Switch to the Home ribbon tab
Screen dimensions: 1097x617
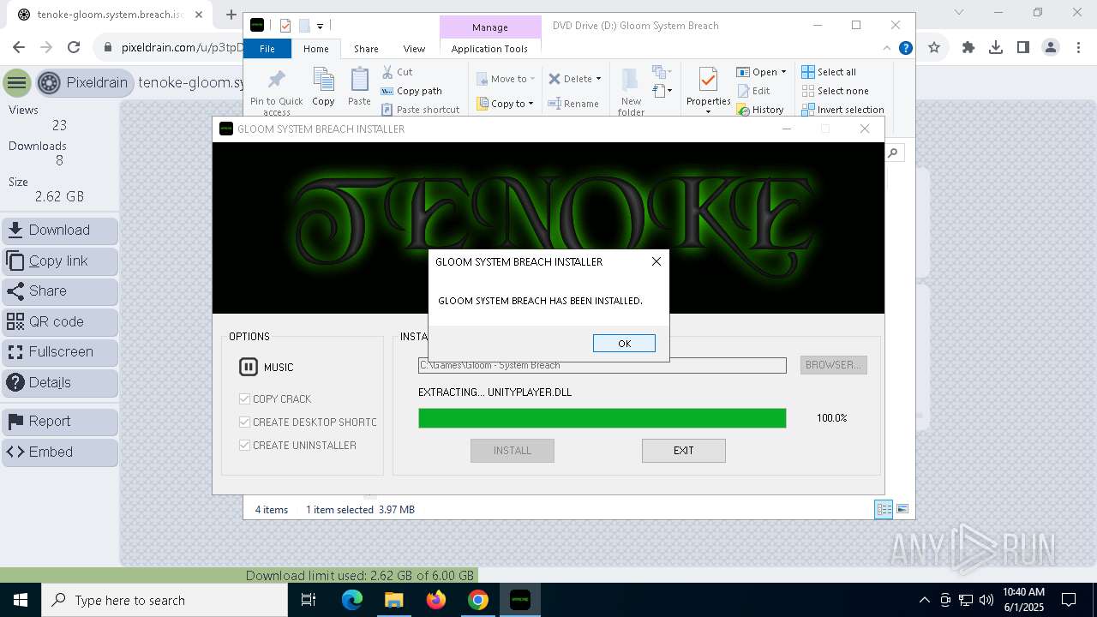[315, 49]
